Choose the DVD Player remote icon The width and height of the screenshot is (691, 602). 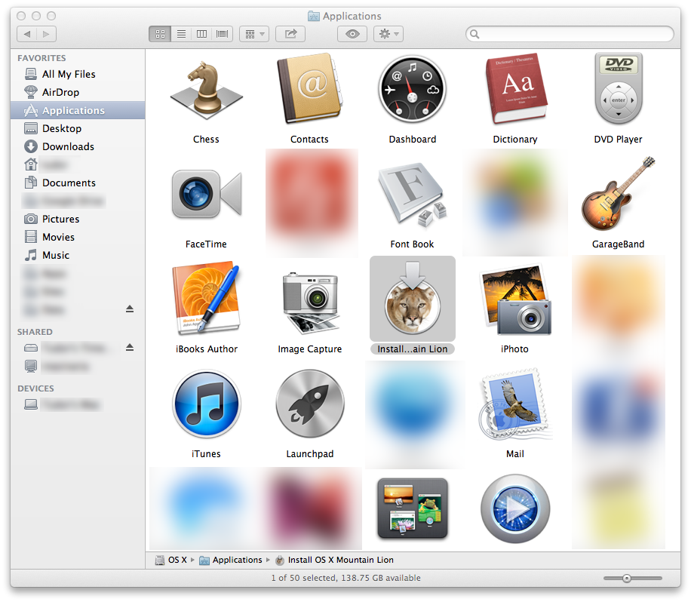pyautogui.click(x=619, y=88)
